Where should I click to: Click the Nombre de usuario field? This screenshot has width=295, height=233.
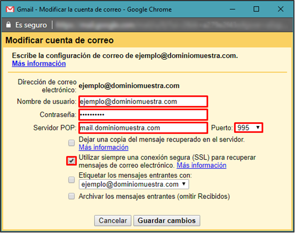[143, 102]
